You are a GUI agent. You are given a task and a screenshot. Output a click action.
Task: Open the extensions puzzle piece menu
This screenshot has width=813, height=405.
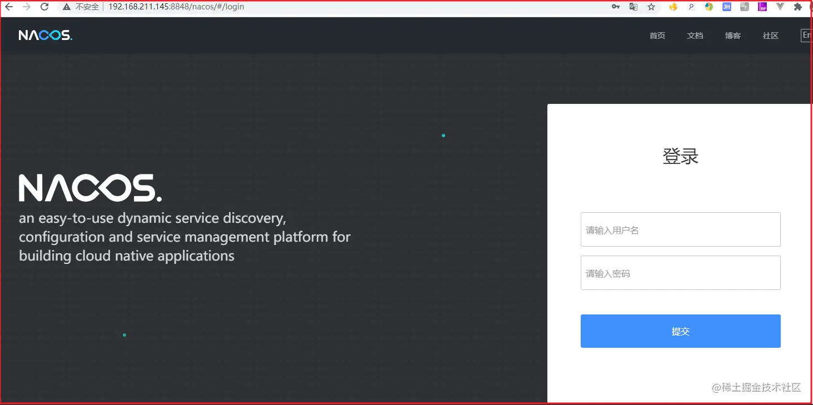click(x=798, y=7)
